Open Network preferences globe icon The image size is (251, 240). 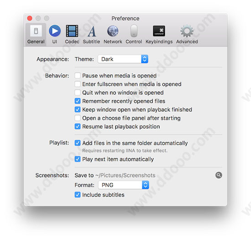pyautogui.click(x=113, y=31)
